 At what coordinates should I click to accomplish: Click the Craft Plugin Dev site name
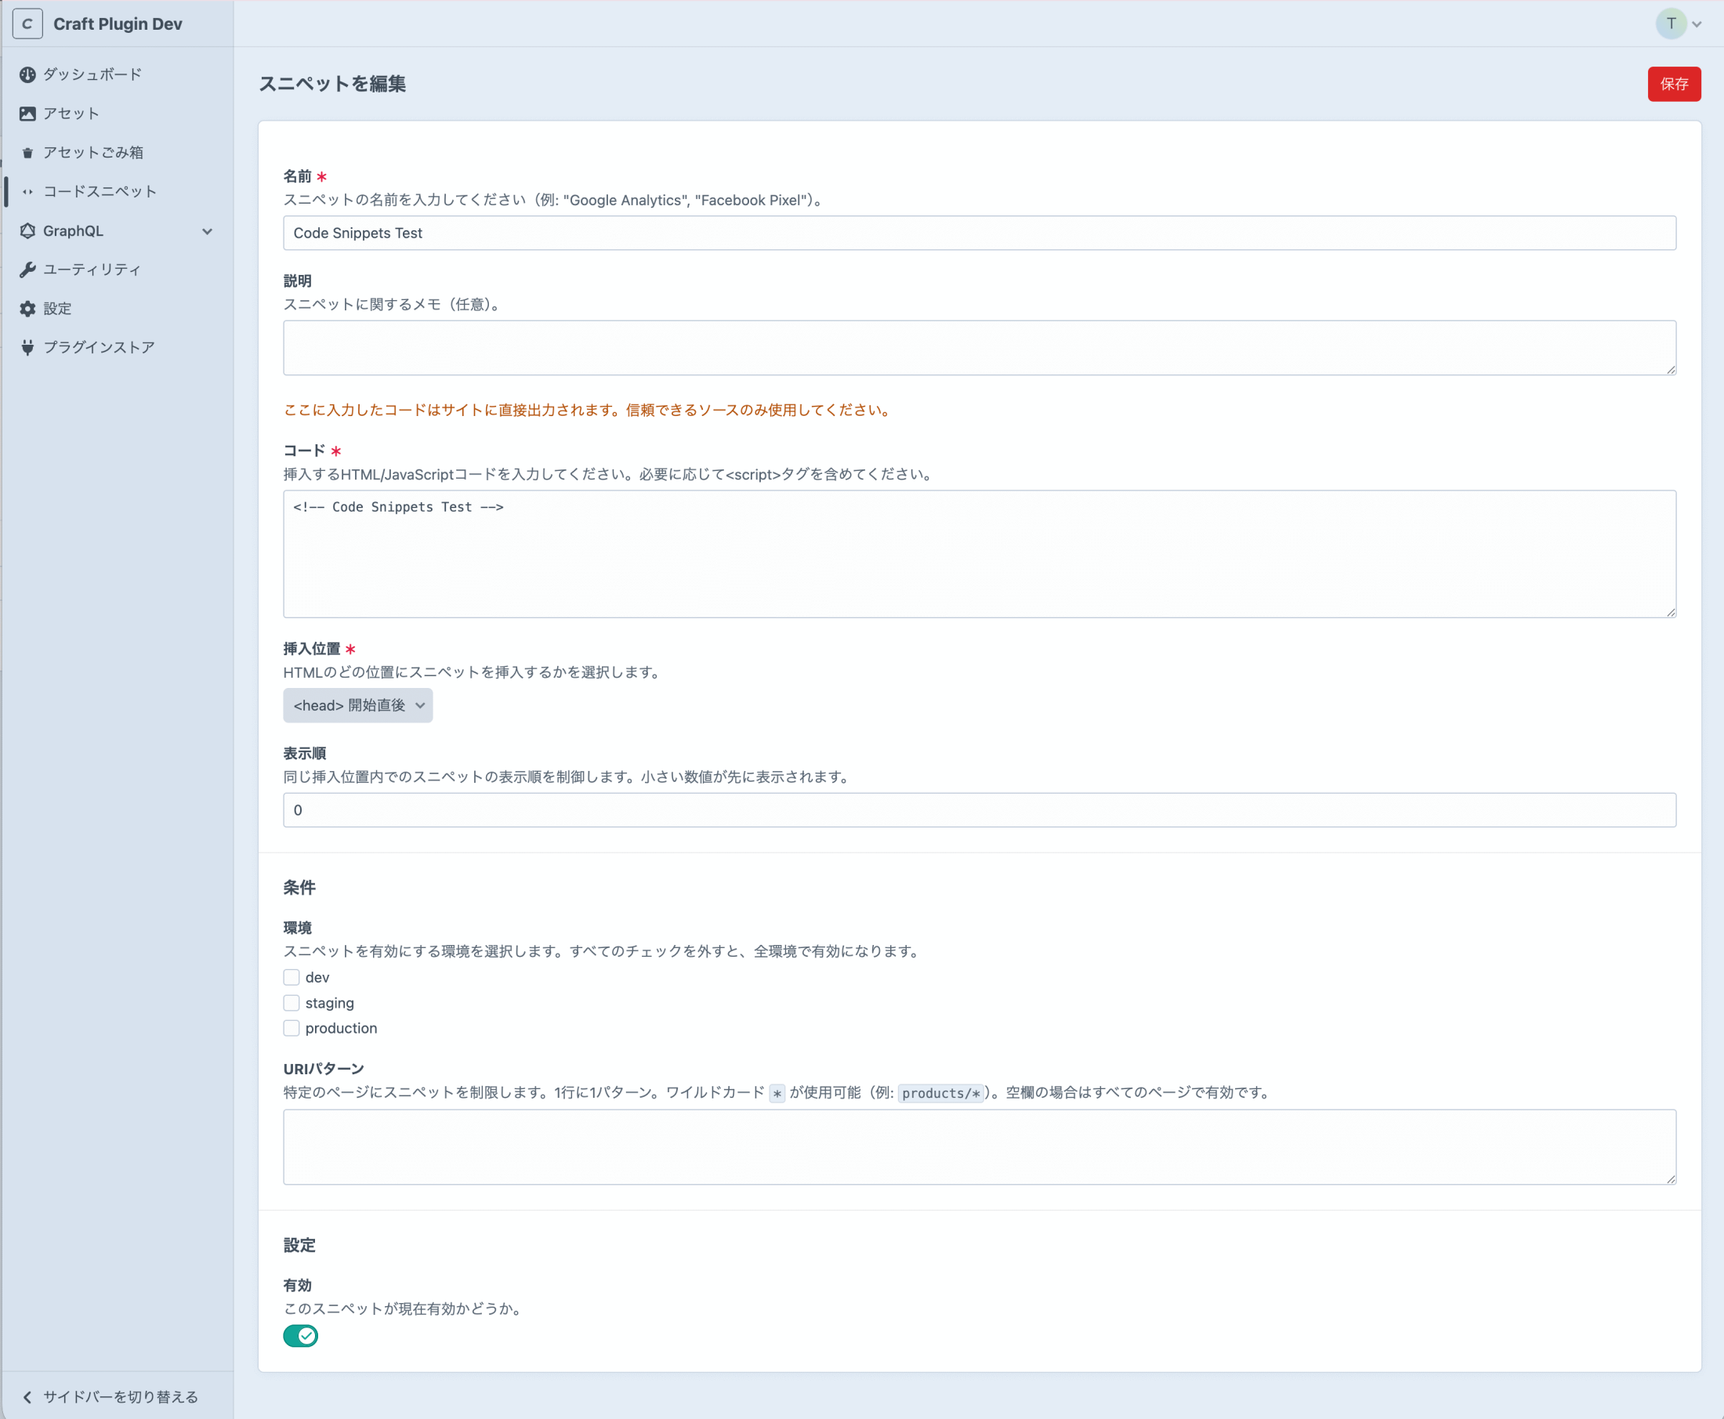[118, 24]
